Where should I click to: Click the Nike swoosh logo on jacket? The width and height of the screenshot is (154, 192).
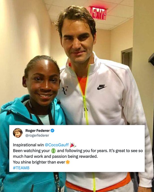click(x=102, y=87)
